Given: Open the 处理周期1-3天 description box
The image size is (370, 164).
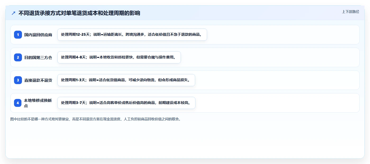Looking at the screenshot, I should (126, 80).
